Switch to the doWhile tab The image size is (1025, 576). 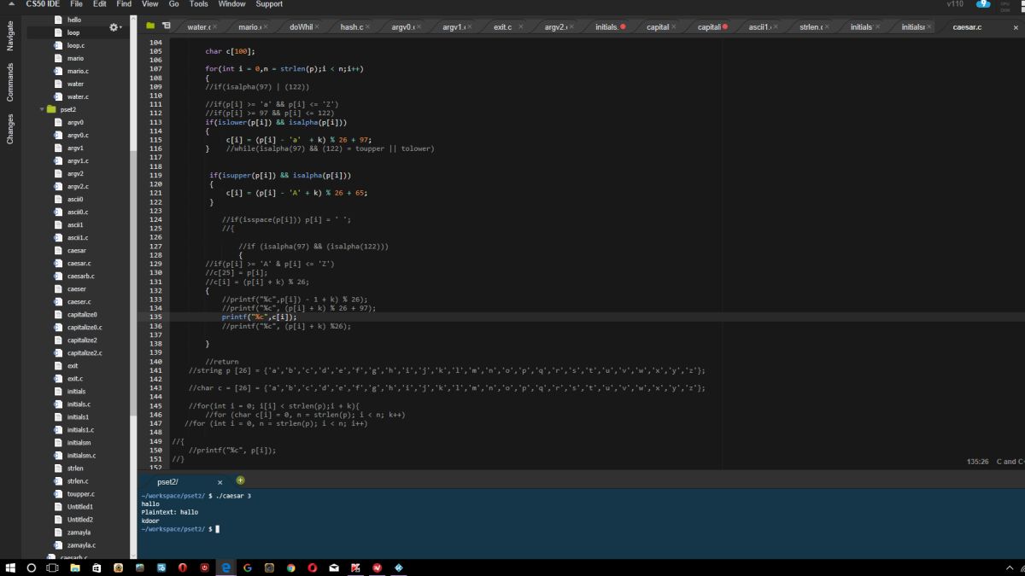(x=300, y=27)
